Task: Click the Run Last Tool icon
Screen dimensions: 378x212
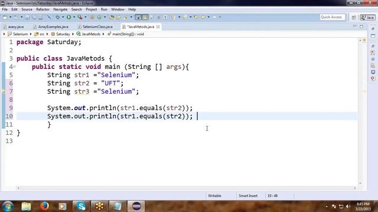Action: (80, 17)
